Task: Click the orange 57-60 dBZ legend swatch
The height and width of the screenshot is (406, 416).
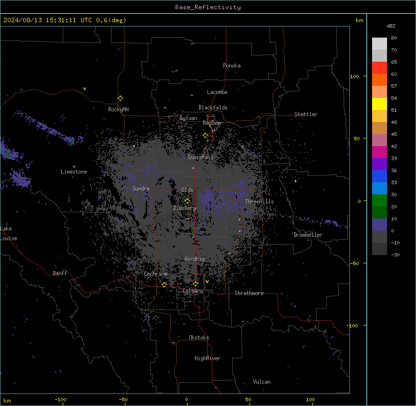Action: pyautogui.click(x=379, y=80)
